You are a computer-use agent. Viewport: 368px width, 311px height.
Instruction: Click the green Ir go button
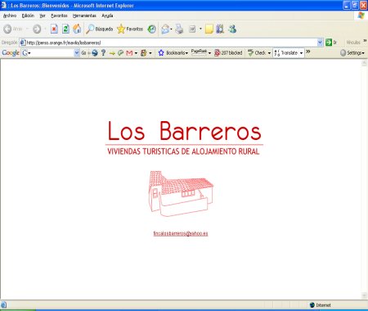tap(331, 43)
